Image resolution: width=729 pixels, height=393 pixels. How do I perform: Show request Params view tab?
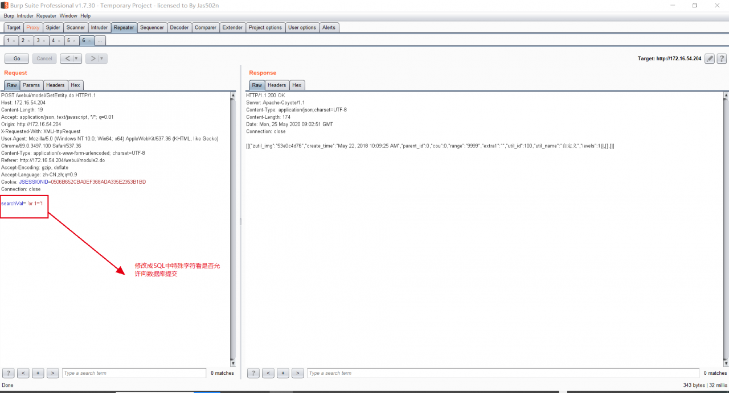coord(31,85)
